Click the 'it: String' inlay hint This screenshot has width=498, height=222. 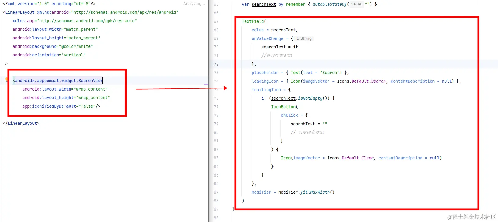303,38
